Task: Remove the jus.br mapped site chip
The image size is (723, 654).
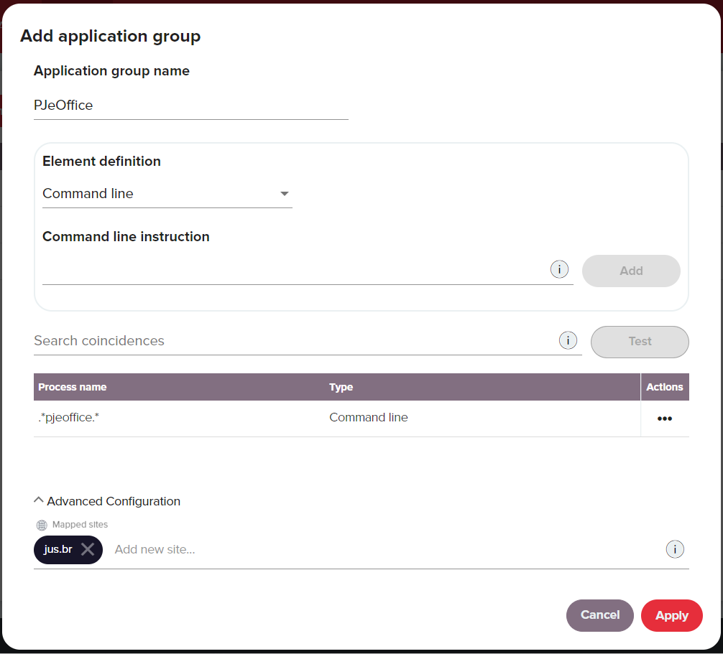Action: coord(88,549)
